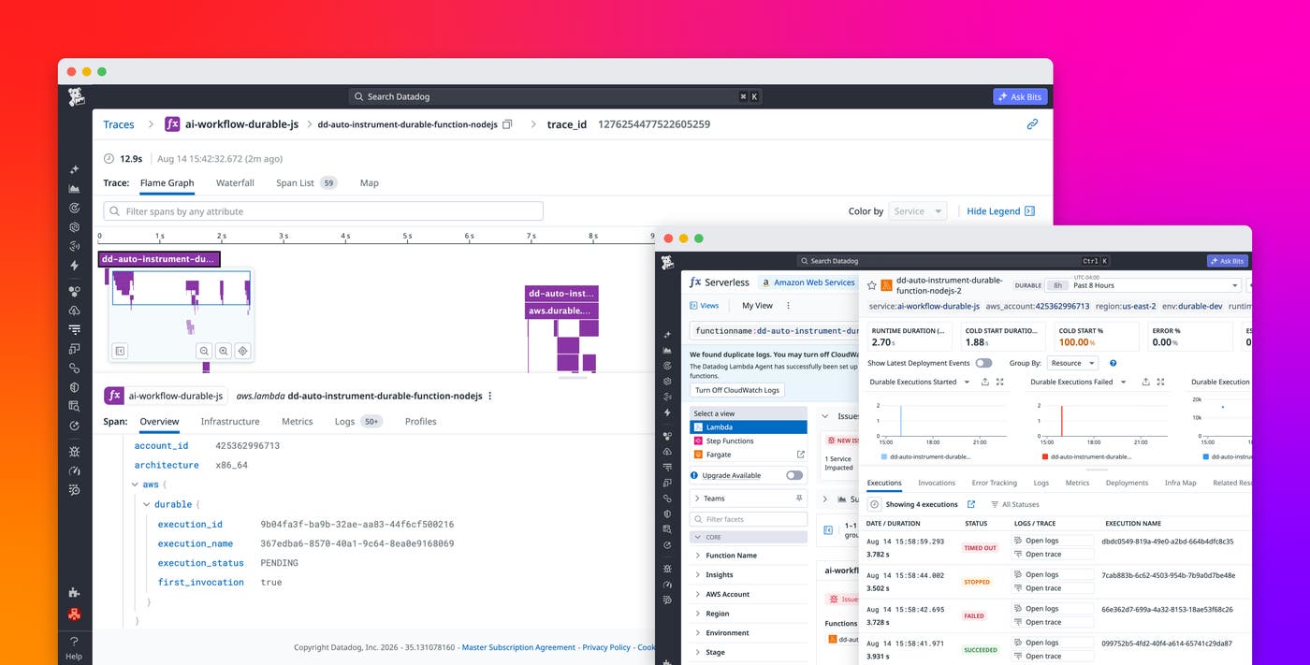1310x665 pixels.
Task: Reset the flame graph view with the target icon
Action: click(x=242, y=351)
